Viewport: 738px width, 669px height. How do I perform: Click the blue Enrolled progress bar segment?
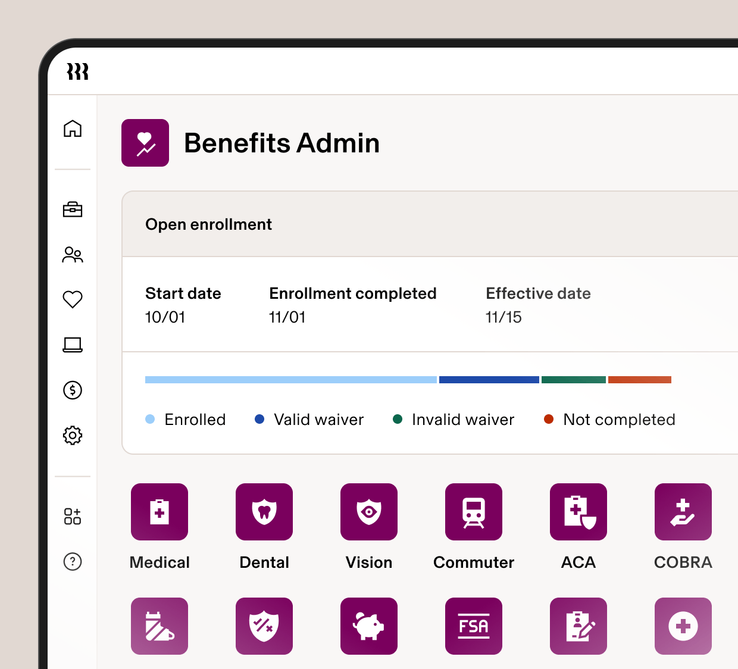[290, 379]
